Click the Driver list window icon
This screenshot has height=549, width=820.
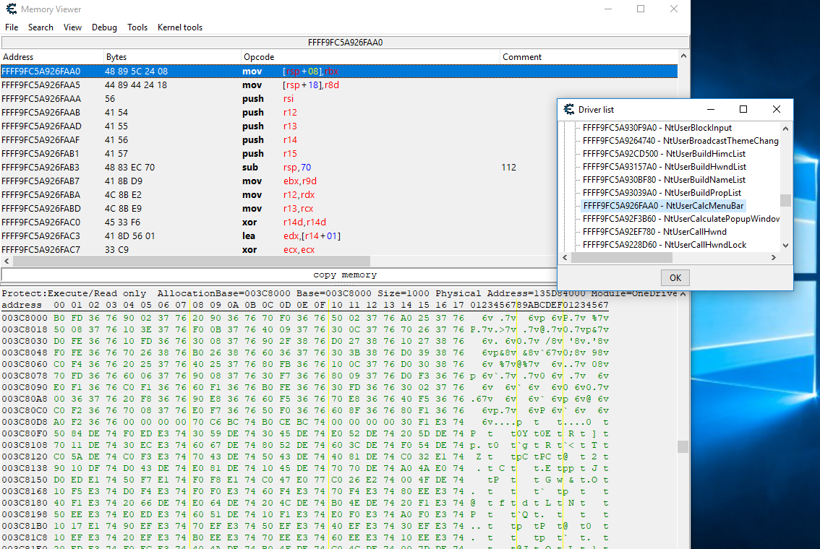(x=568, y=109)
